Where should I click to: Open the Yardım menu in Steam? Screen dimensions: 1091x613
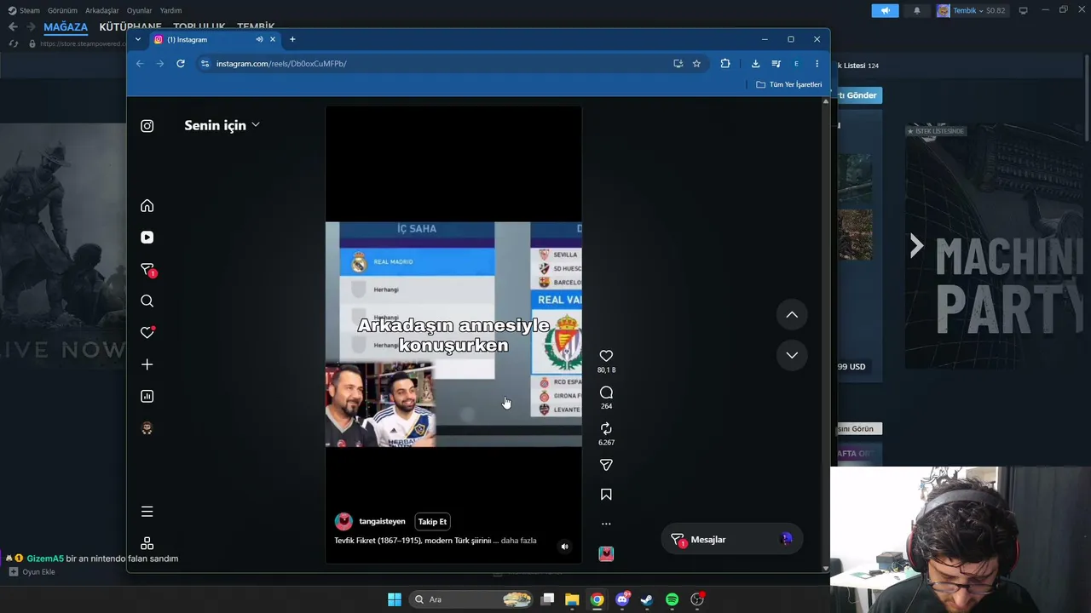[x=170, y=10]
